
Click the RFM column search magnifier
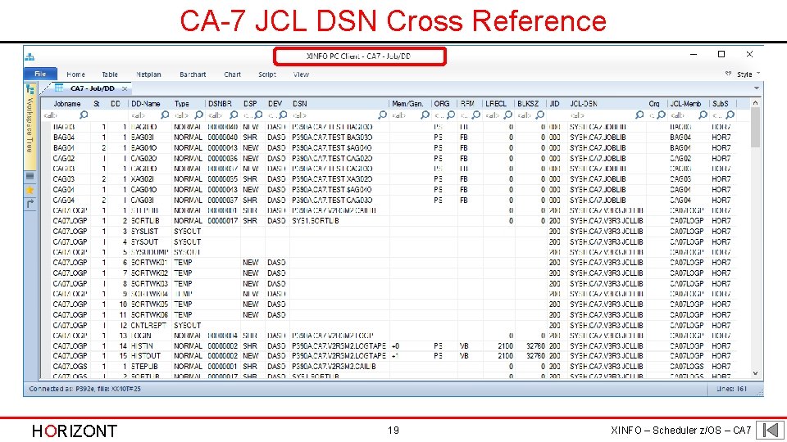click(x=475, y=115)
